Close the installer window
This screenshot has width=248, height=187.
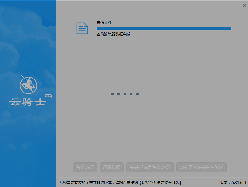click(244, 6)
